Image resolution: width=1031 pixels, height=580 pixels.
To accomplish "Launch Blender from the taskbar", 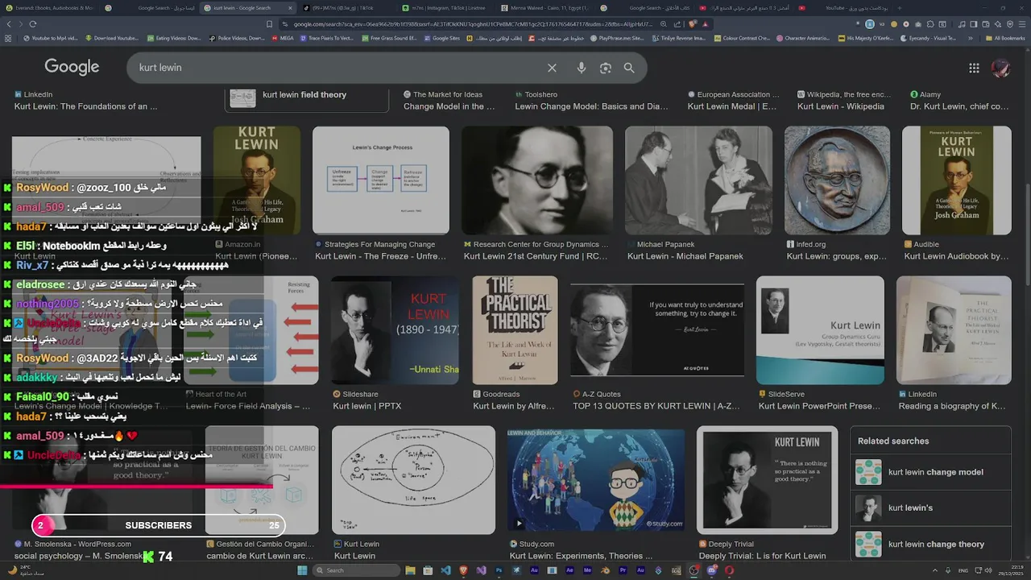I will (606, 570).
